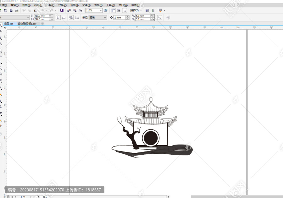Click the Options icon left of the checklist
The image size is (283, 198).
pyautogui.click(x=147, y=10)
